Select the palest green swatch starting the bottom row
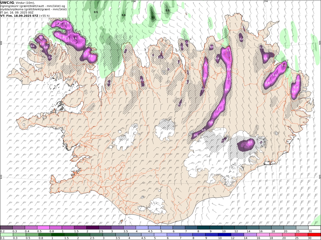 point(6,235)
